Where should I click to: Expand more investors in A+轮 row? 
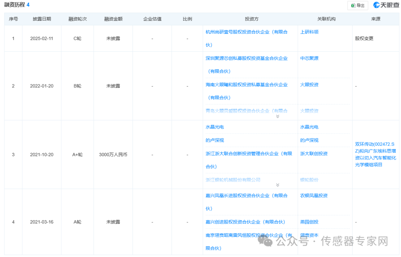click(x=277, y=185)
